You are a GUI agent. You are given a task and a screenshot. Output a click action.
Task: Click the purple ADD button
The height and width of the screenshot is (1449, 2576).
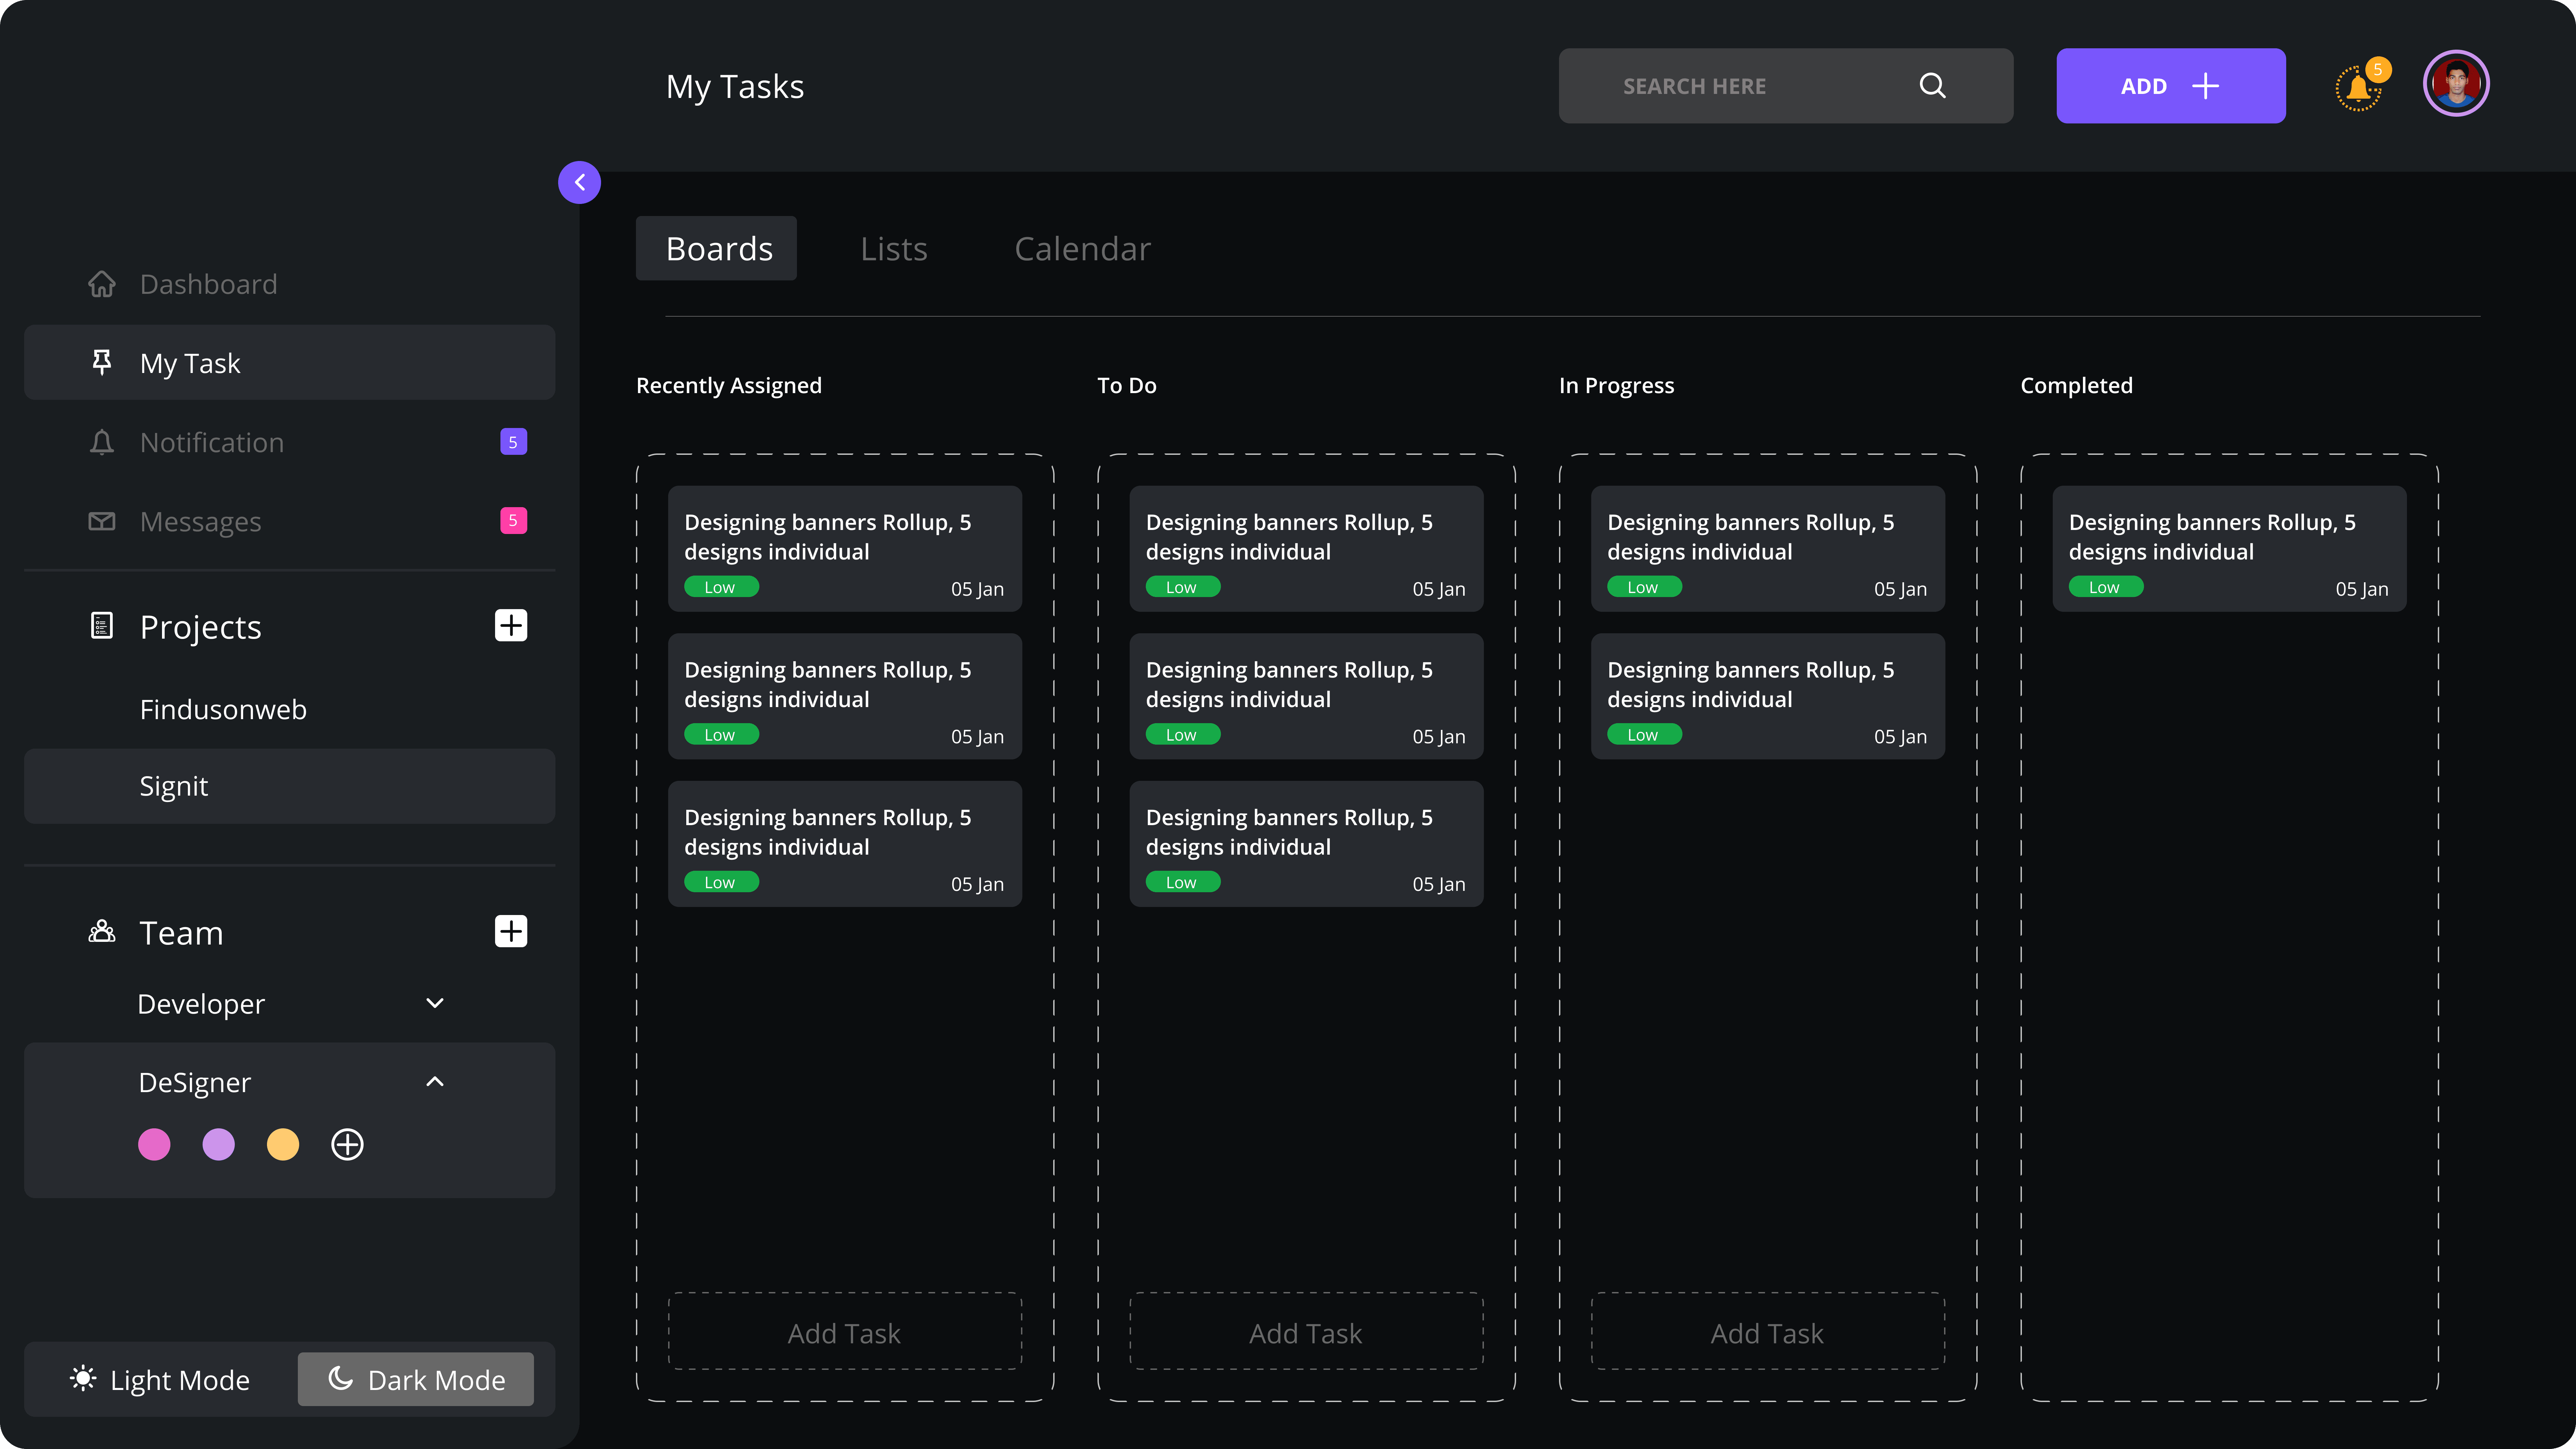tap(2170, 86)
